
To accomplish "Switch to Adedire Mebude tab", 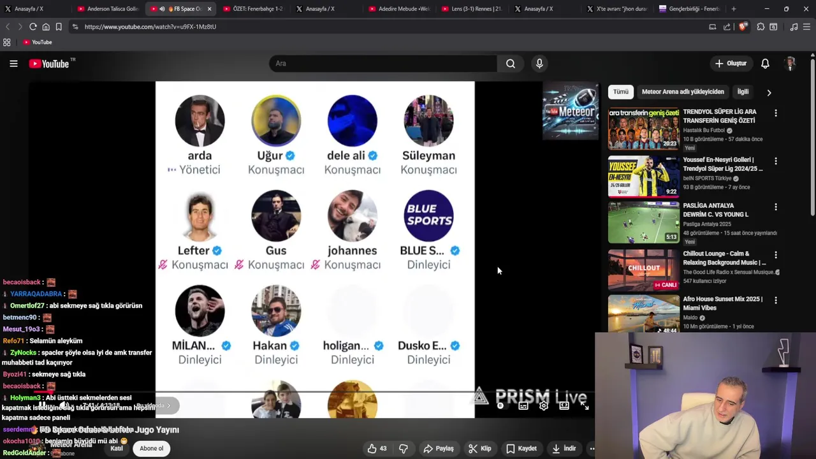I will pos(400,9).
